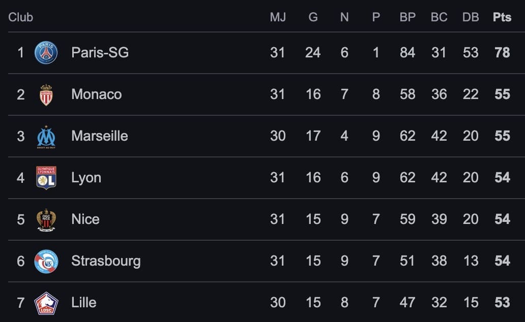Click the Lille LOSC crest
Image resolution: width=525 pixels, height=322 pixels.
pos(46,303)
